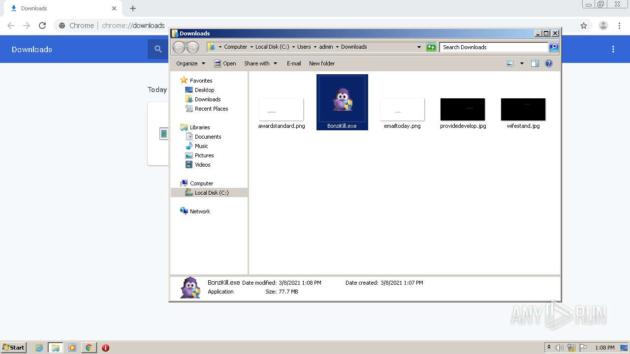Open Organize menu
The height and width of the screenshot is (354, 630).
point(190,63)
